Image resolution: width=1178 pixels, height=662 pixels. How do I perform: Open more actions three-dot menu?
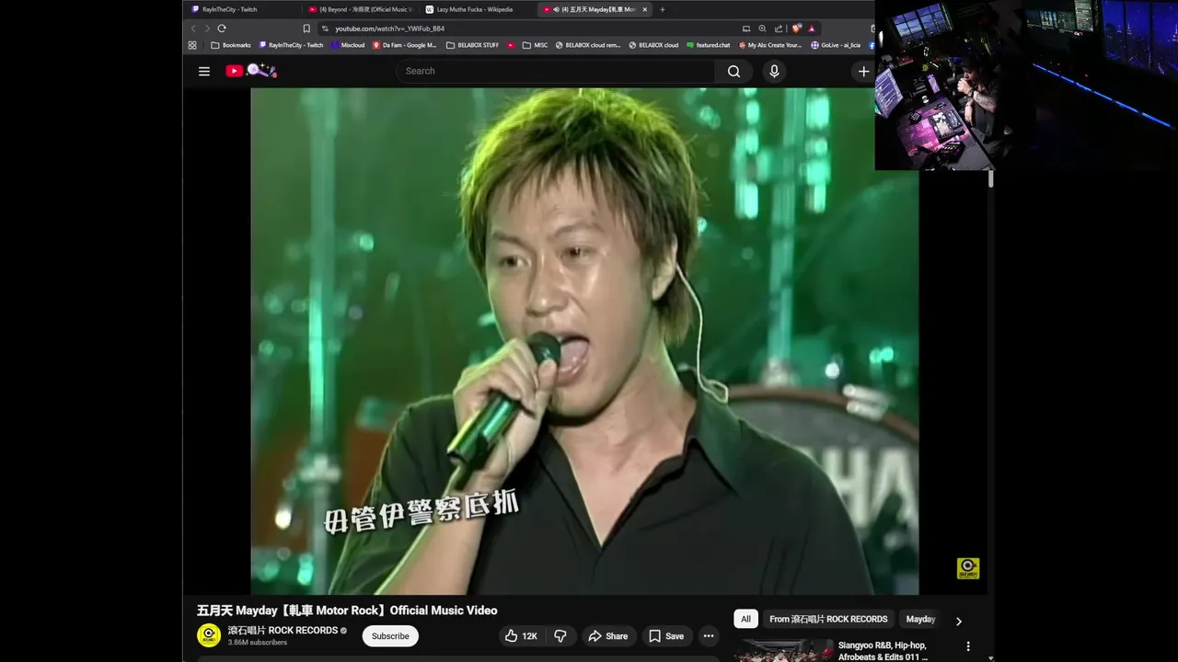pos(709,636)
